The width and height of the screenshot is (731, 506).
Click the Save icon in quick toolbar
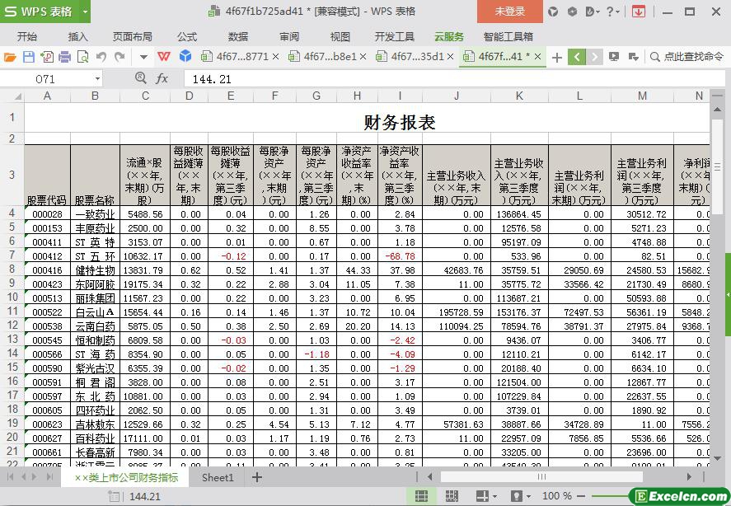coord(29,57)
